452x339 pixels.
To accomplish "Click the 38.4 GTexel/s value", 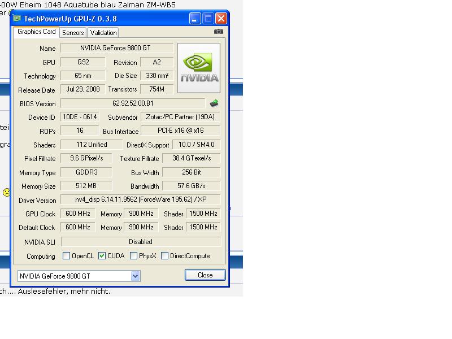I will click(192, 158).
